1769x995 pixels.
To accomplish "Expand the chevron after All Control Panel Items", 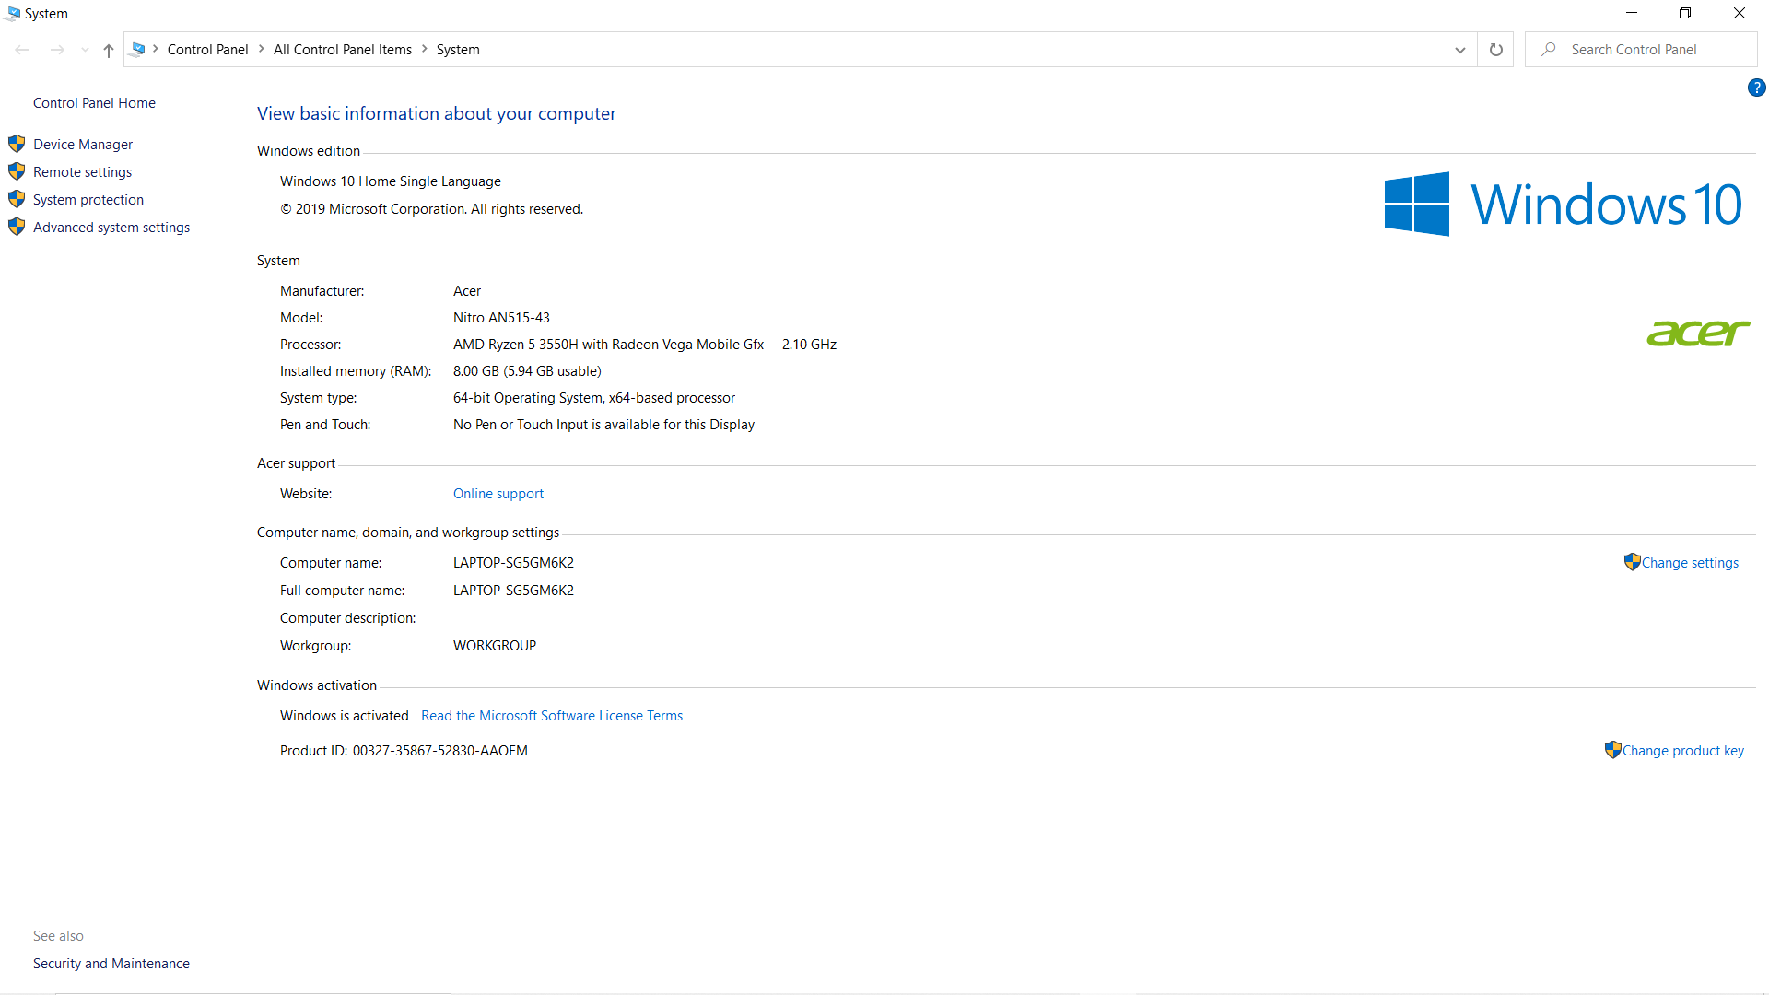I will [x=424, y=49].
